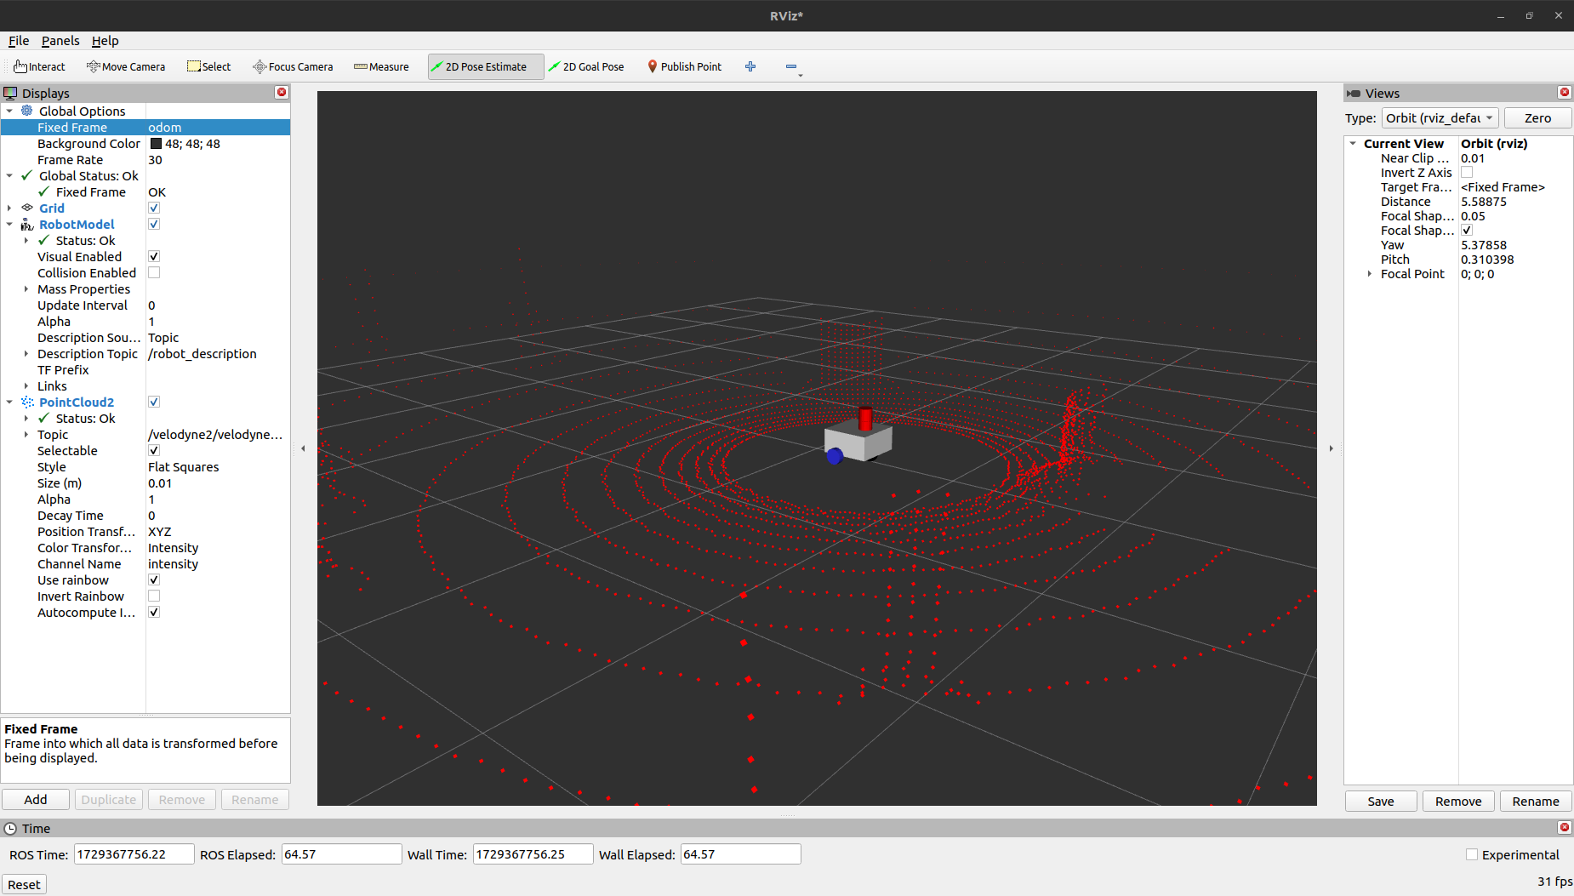Open the view Type dropdown
Screen dimensions: 1574x896
[x=1440, y=117]
